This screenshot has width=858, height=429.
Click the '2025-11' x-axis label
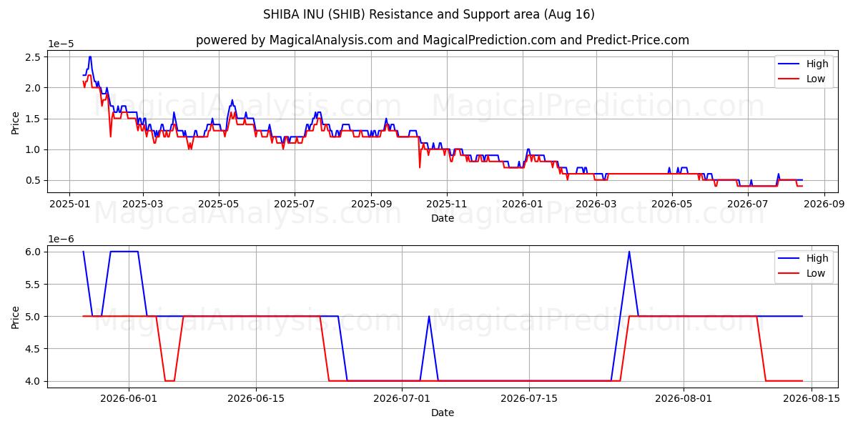point(447,204)
